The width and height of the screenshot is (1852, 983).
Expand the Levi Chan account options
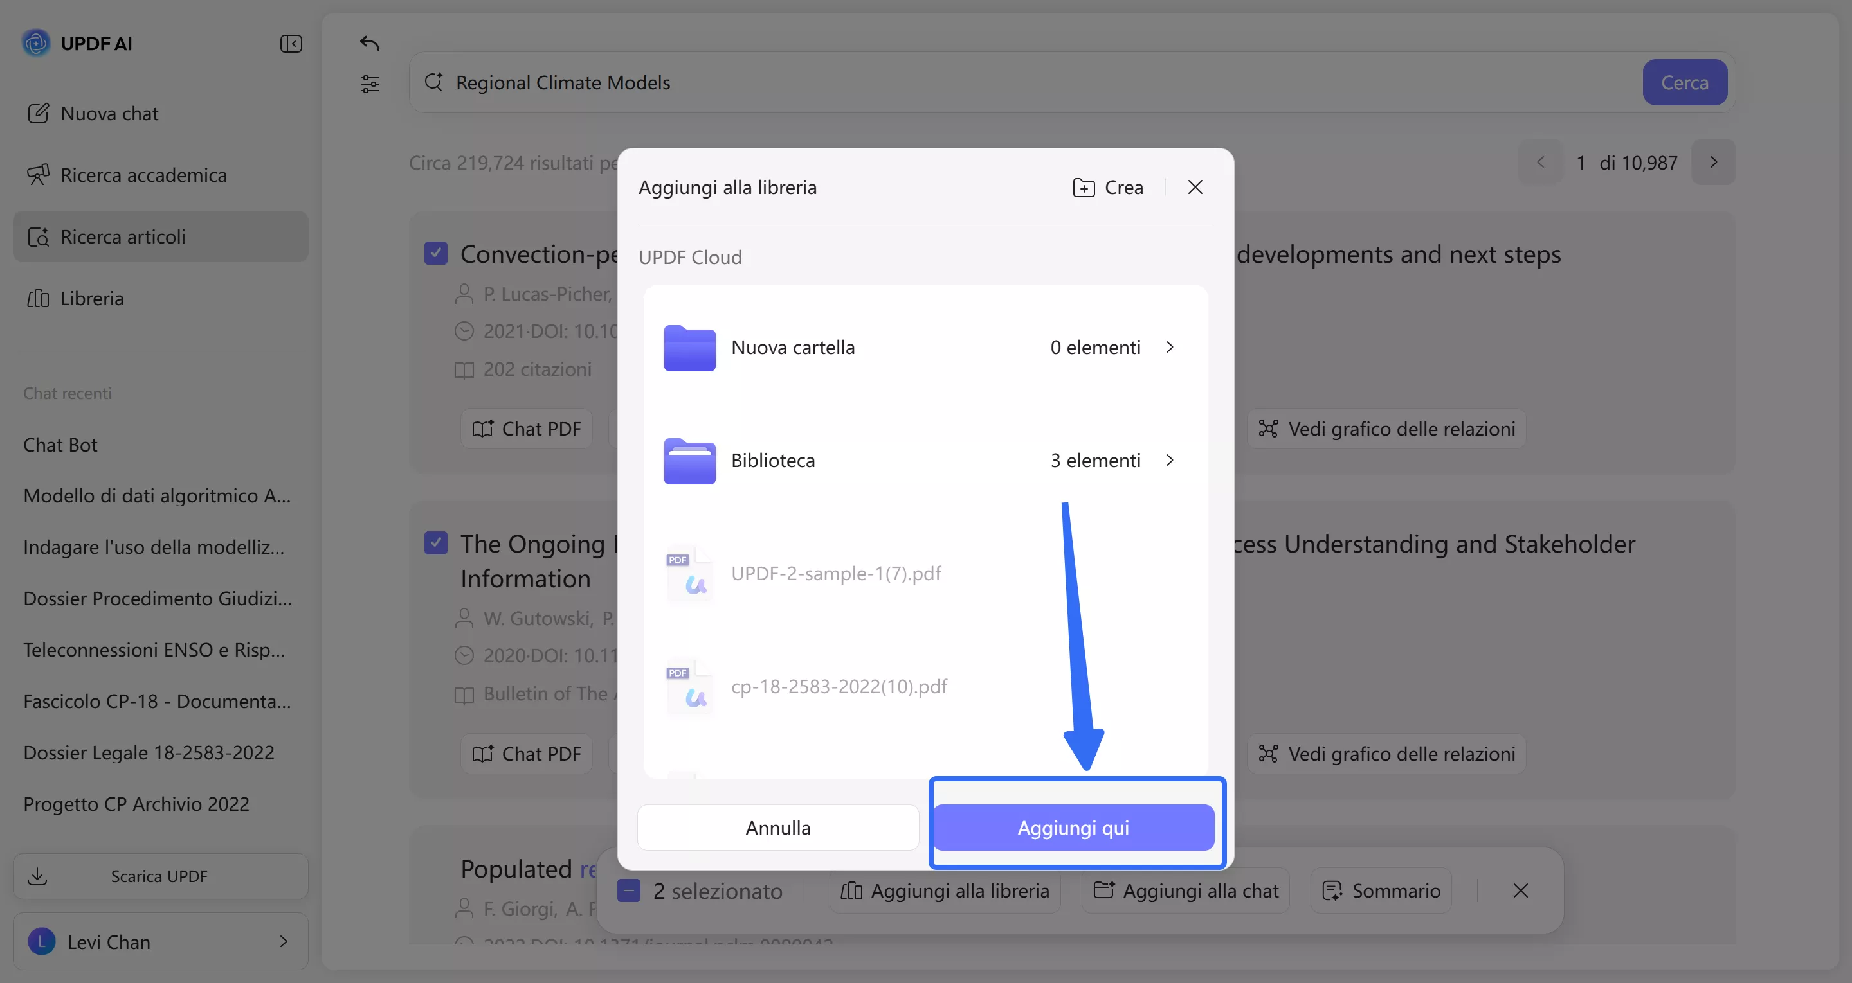click(283, 941)
